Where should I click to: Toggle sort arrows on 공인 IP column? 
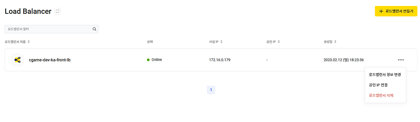pyautogui.click(x=279, y=42)
